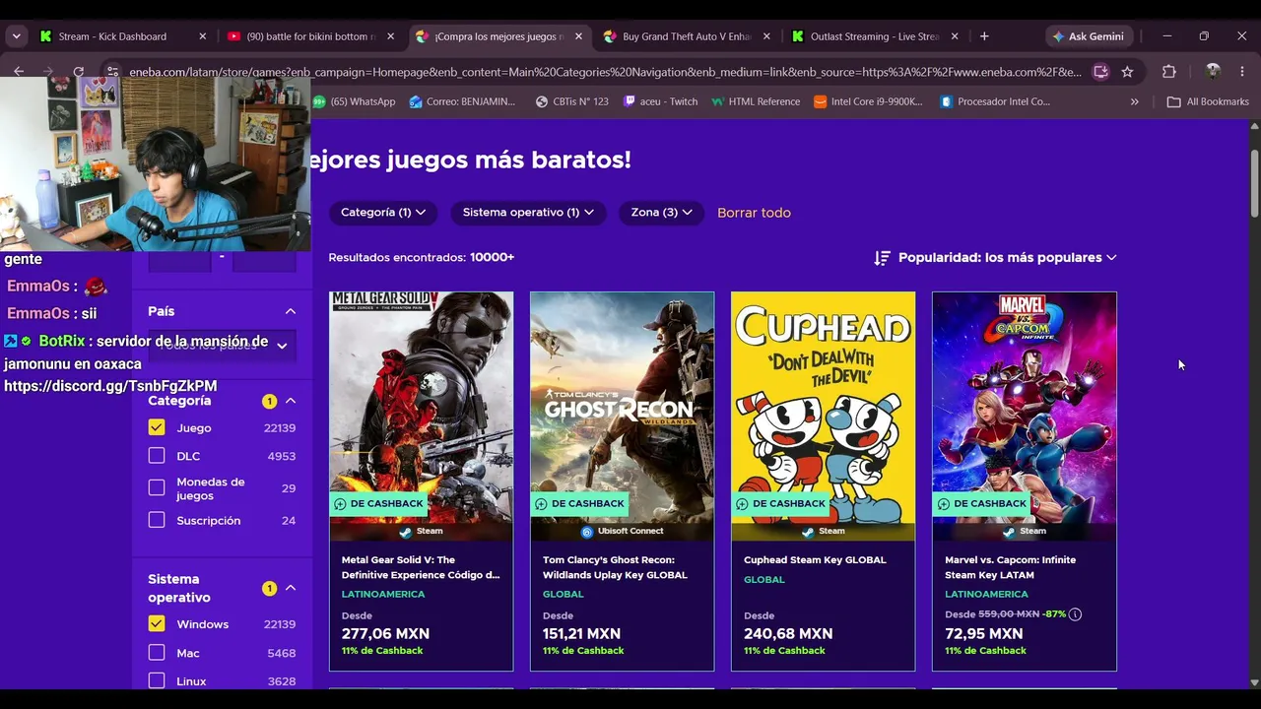Collapse the País filter section
The image size is (1261, 709).
pos(291,311)
